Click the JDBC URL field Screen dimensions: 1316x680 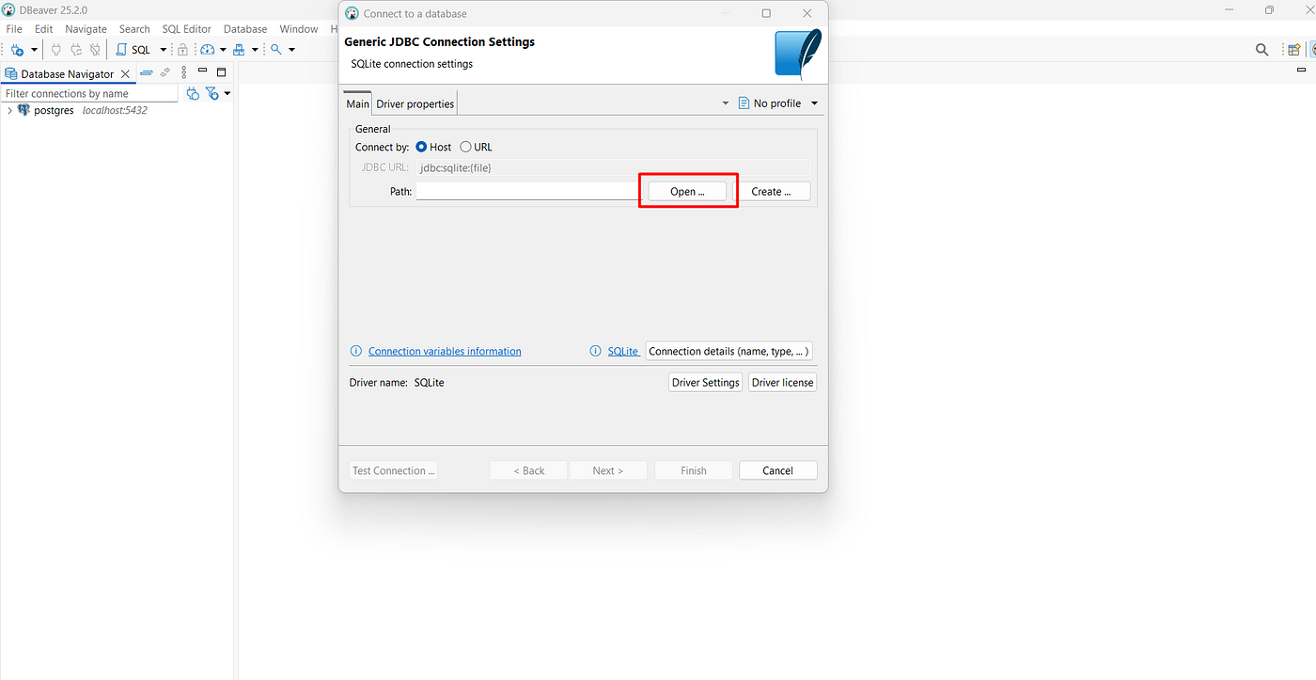pos(613,167)
